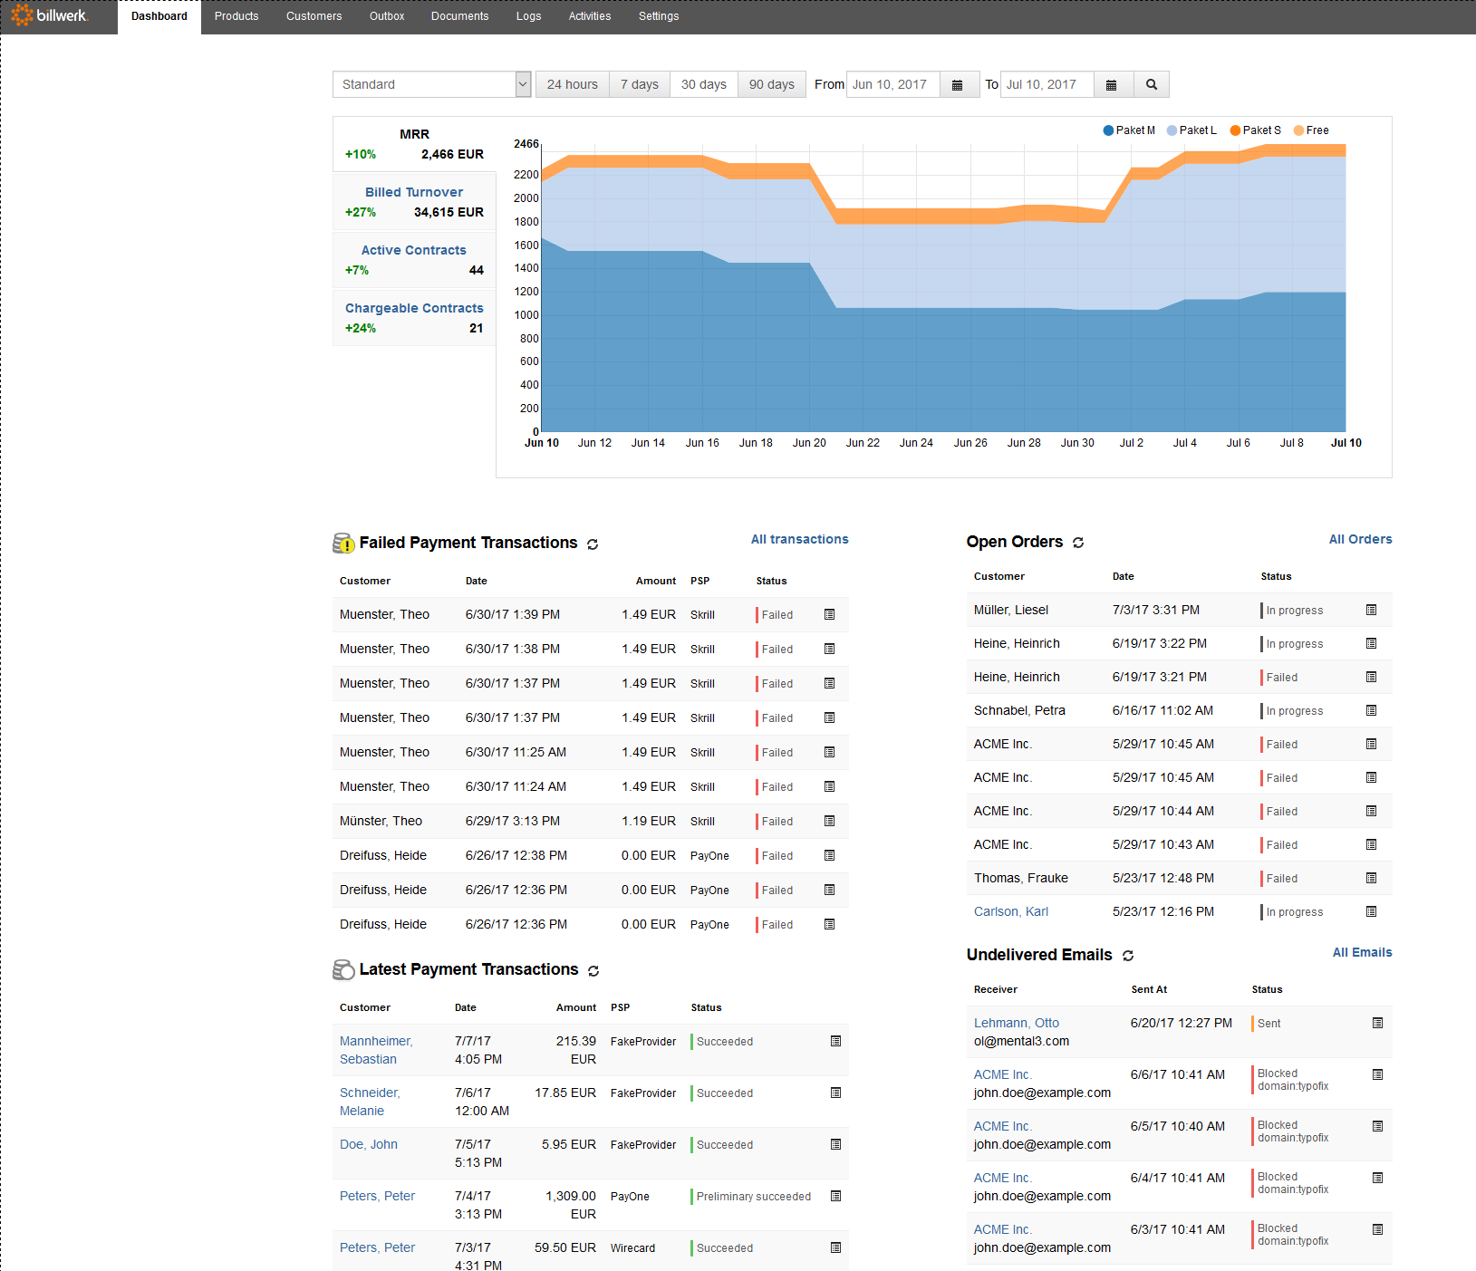This screenshot has width=1476, height=1271.
Task: Run the date range search
Action: (1152, 84)
